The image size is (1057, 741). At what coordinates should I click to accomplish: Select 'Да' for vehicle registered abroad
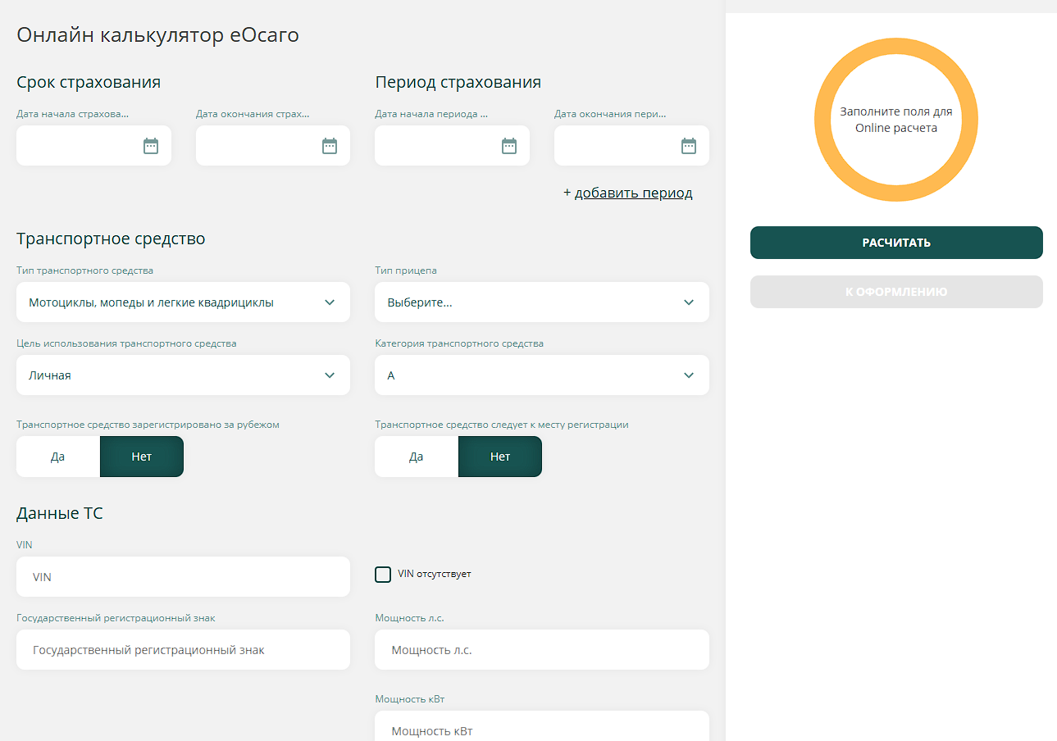tap(57, 457)
